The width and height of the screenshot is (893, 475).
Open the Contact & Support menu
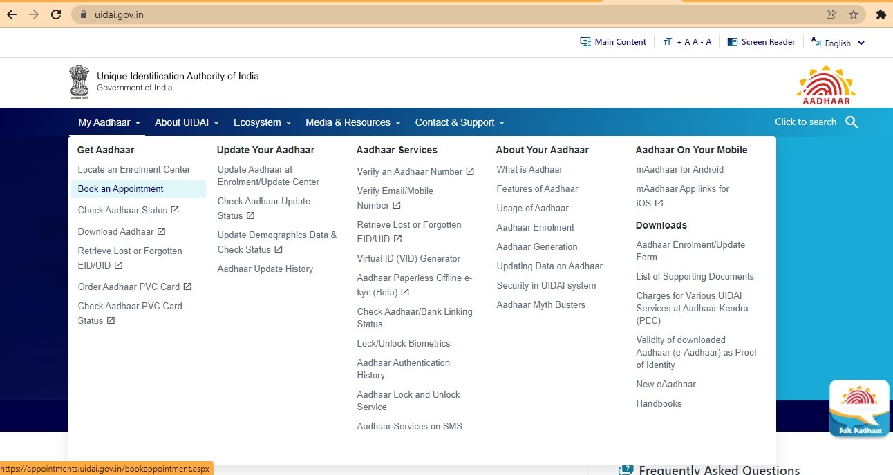tap(460, 122)
